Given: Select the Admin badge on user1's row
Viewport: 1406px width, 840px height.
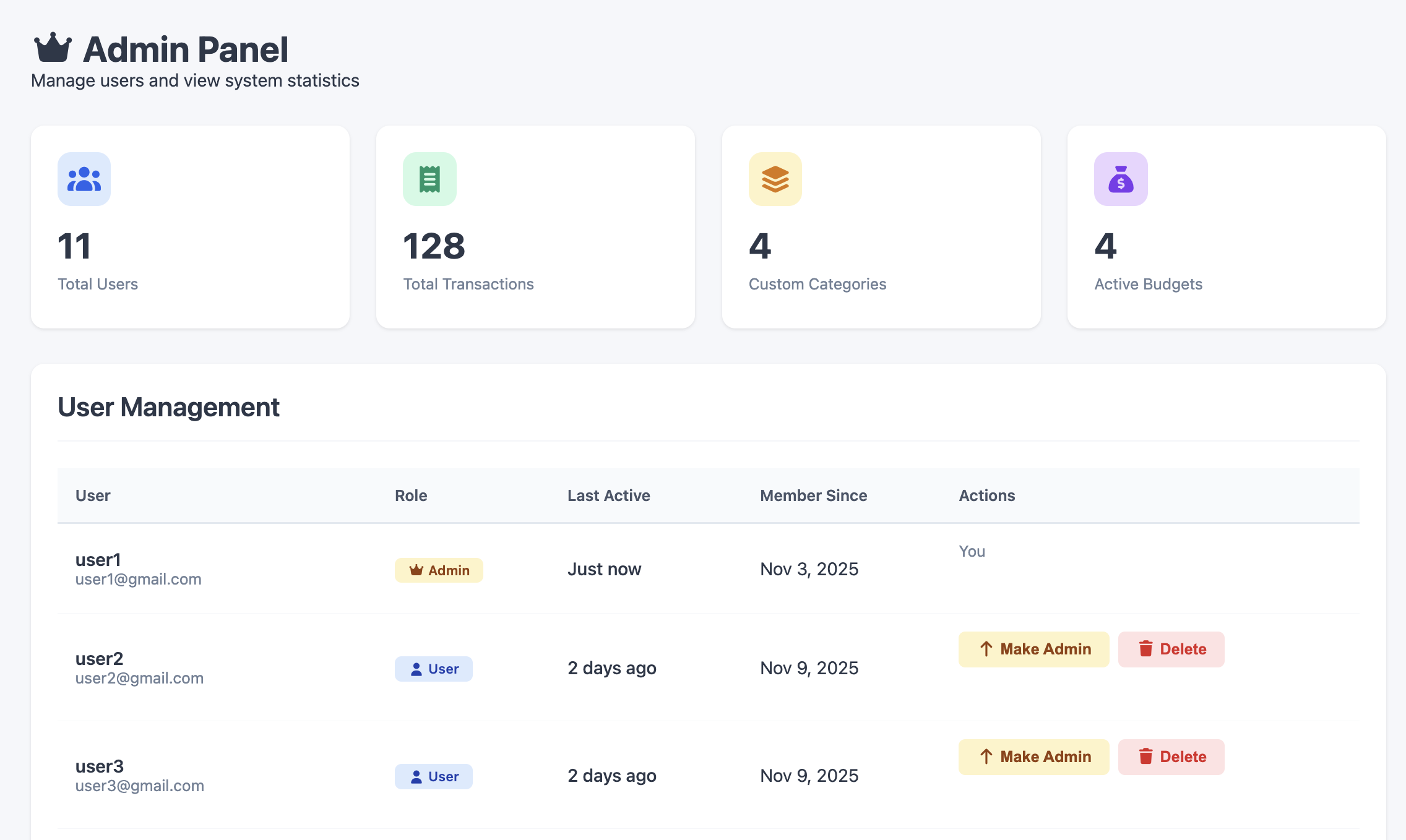Looking at the screenshot, I should coord(439,570).
